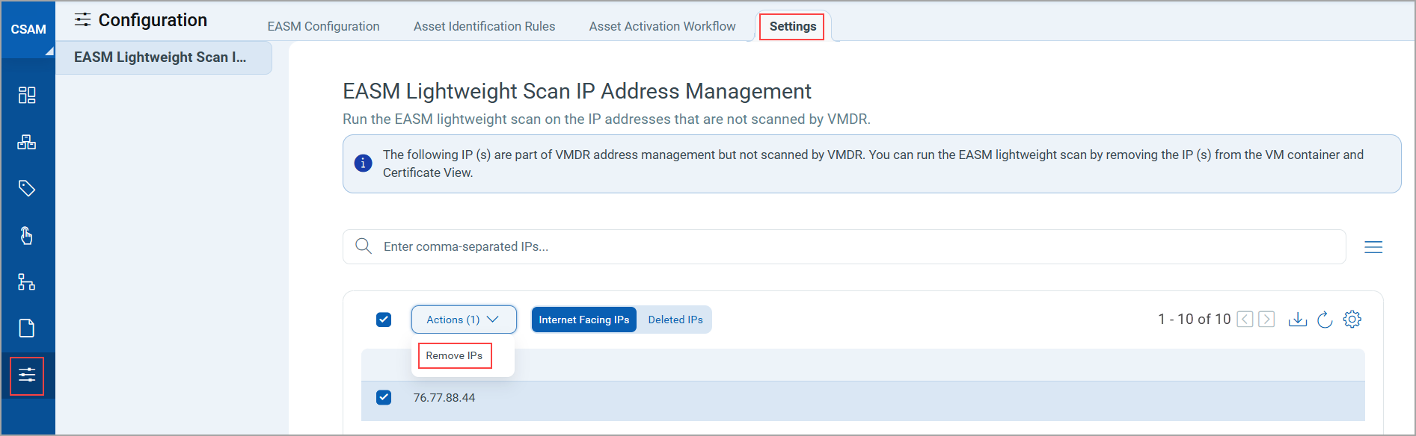
Task: Click the comma-separated IPs search field
Action: point(844,246)
